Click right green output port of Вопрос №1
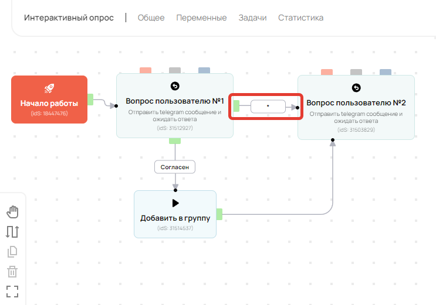 coord(236,106)
